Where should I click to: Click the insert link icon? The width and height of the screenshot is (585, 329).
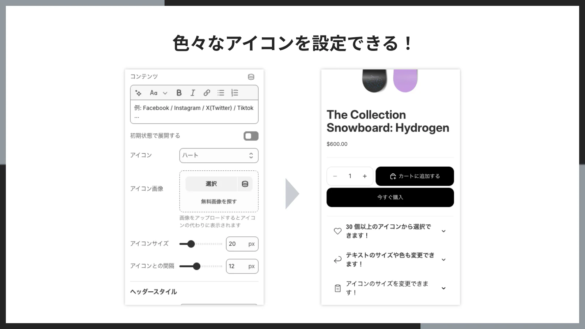(x=207, y=92)
